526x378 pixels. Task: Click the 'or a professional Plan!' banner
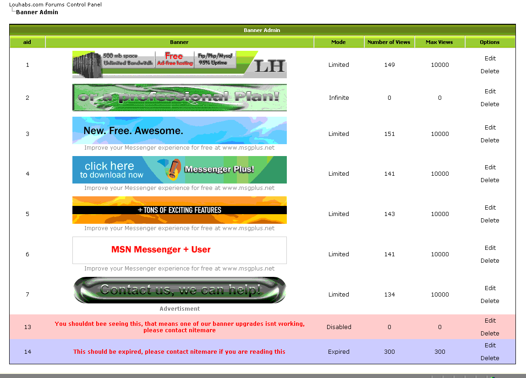tap(179, 97)
